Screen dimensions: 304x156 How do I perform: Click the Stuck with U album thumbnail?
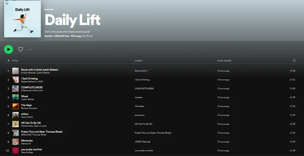pos(16,71)
